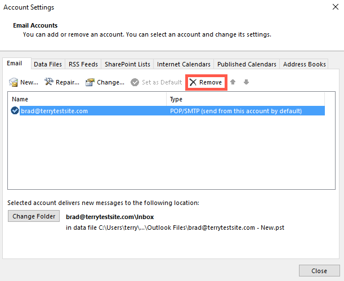The height and width of the screenshot is (281, 344).
Task: Select the Email tab
Action: point(15,64)
